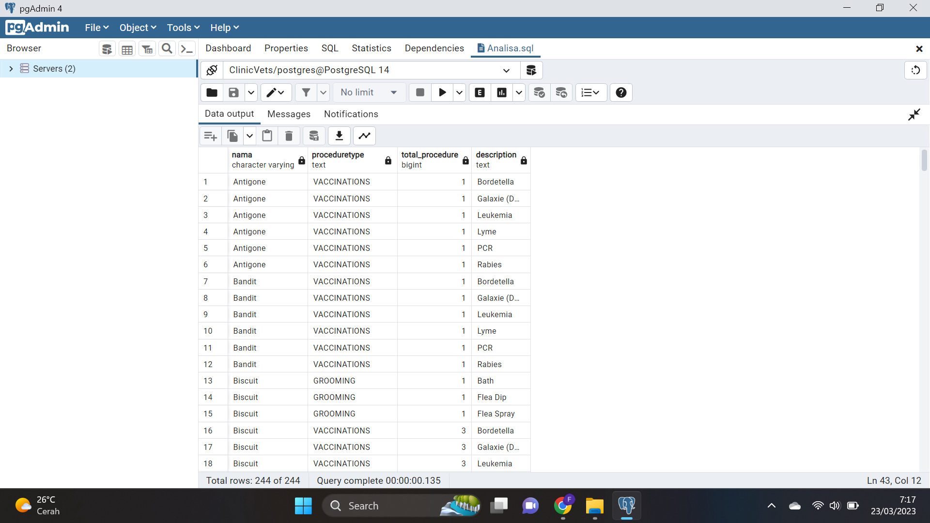Lock the nama column header padlock
The height and width of the screenshot is (523, 930).
pos(301,161)
